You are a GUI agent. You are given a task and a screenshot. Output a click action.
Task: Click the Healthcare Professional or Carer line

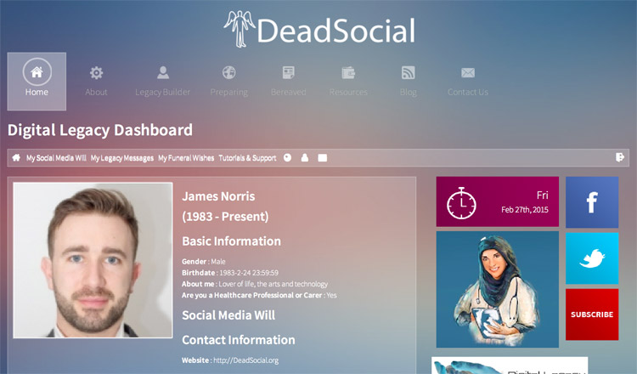click(x=259, y=295)
